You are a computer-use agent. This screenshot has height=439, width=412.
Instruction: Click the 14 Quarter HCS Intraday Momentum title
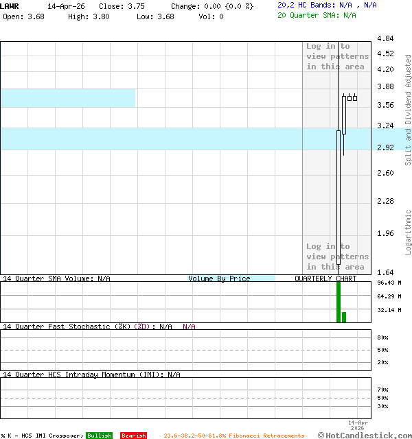(x=91, y=375)
